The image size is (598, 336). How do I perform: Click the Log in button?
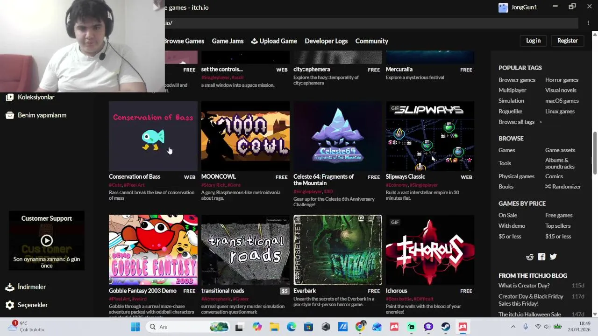(x=533, y=41)
